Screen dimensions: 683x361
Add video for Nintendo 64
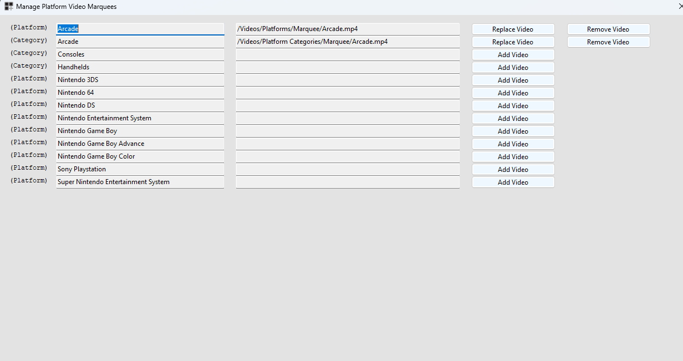pos(513,93)
